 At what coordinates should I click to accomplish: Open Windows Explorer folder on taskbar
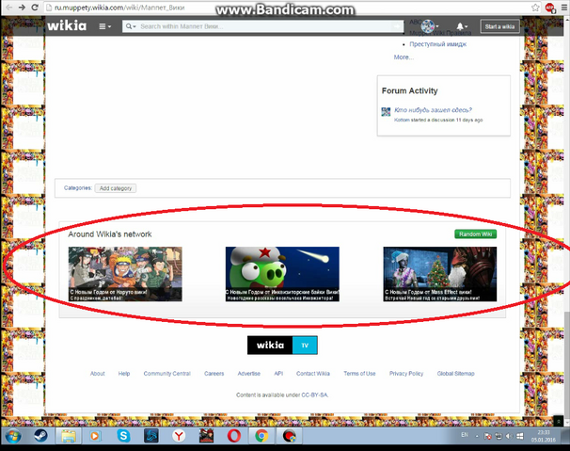68,436
